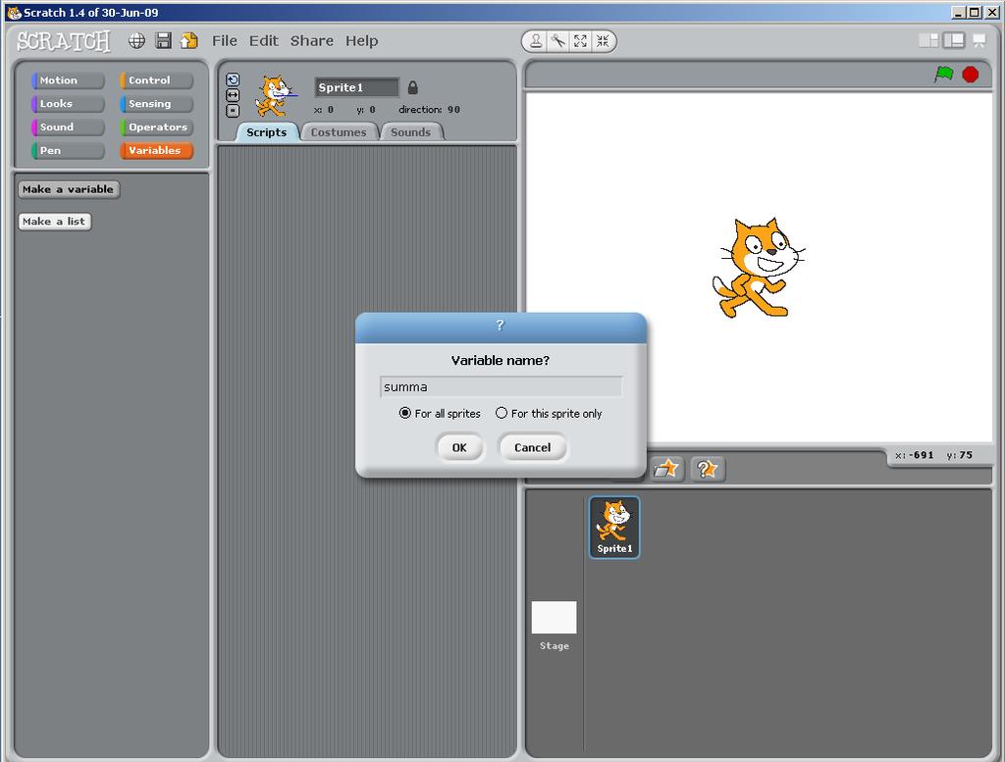1005x762 pixels.
Task: Open the Operators blocks category
Action: pyautogui.click(x=156, y=127)
